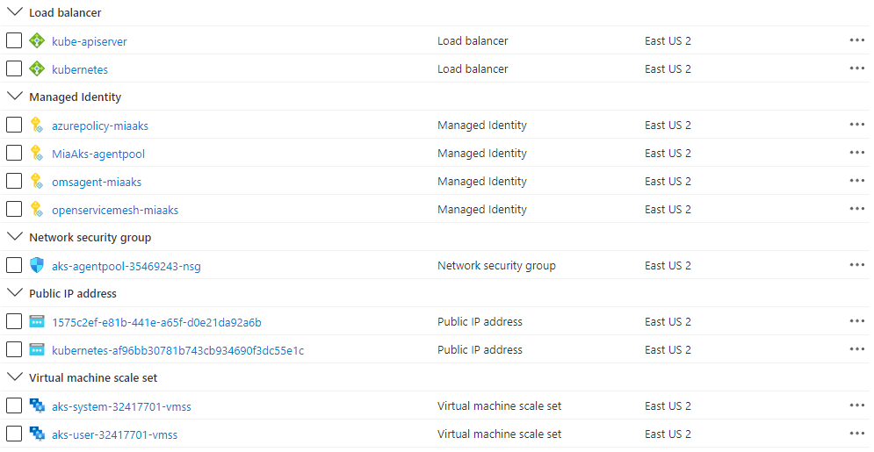Open the more options menu for kube-apiserver
Screen dimensions: 874x452
(856, 40)
